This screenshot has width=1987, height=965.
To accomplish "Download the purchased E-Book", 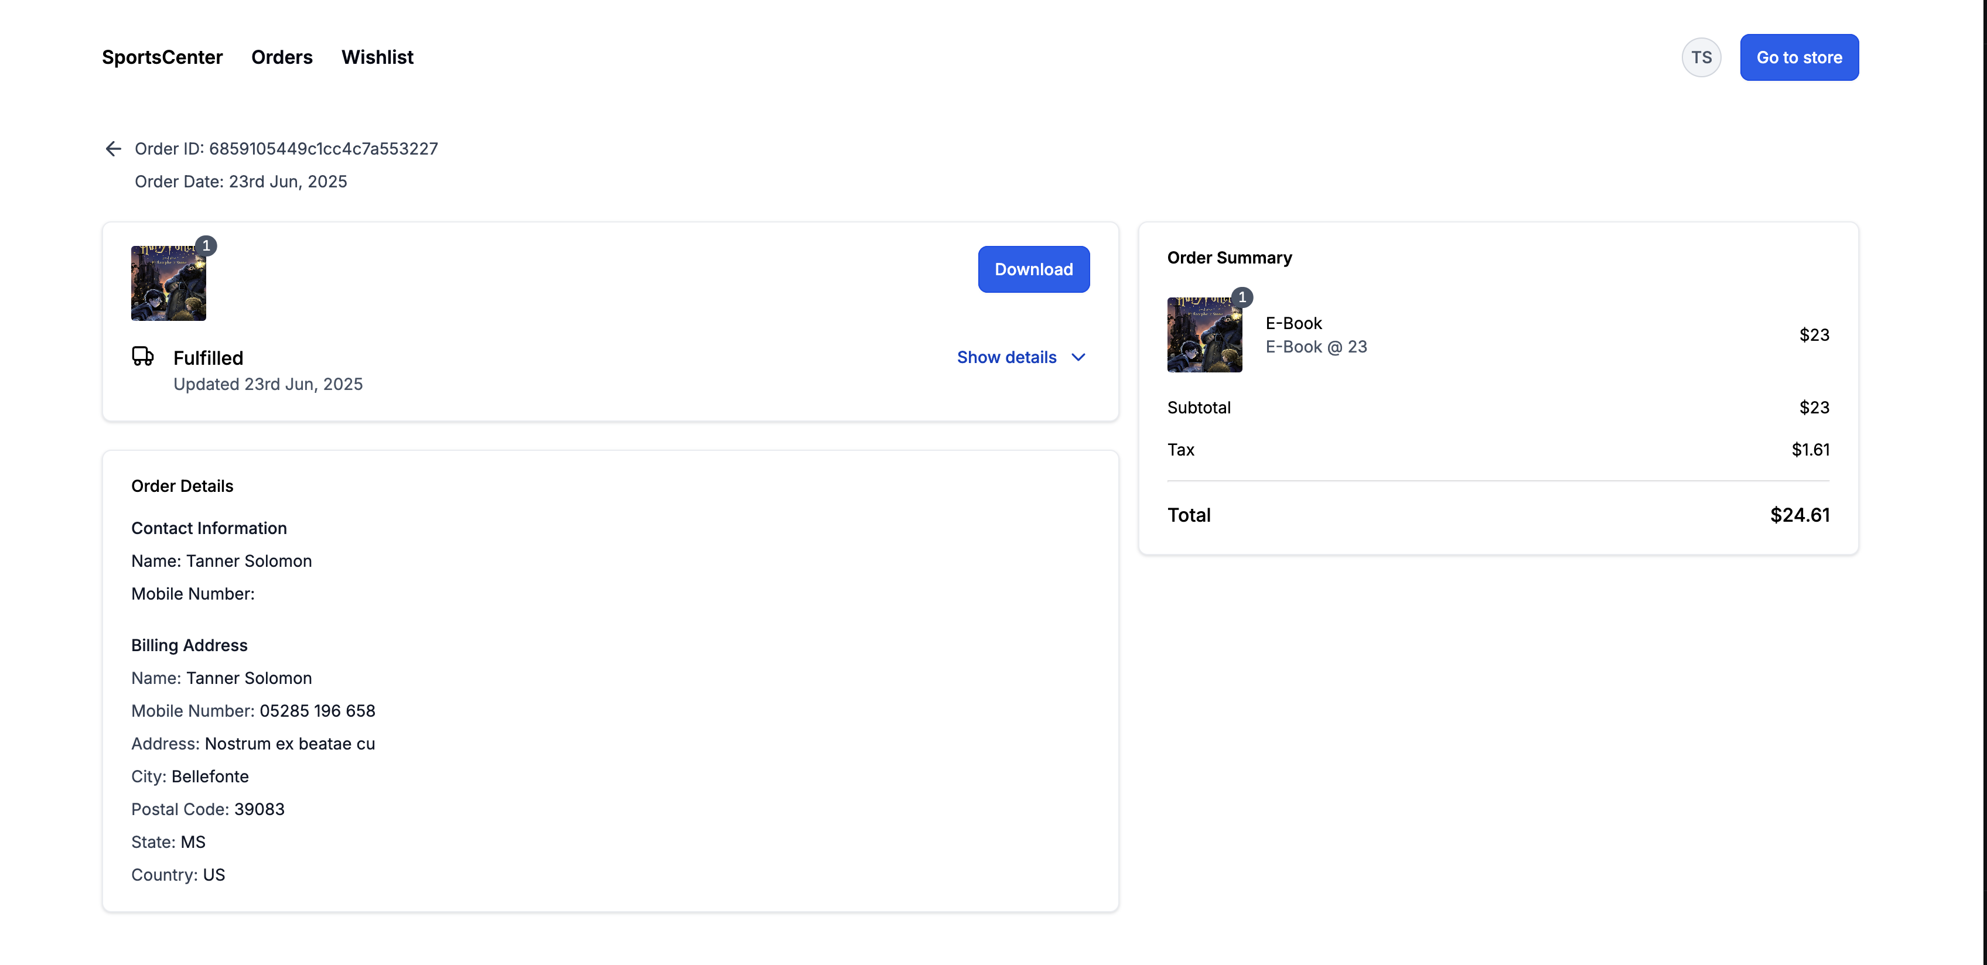I will point(1033,269).
